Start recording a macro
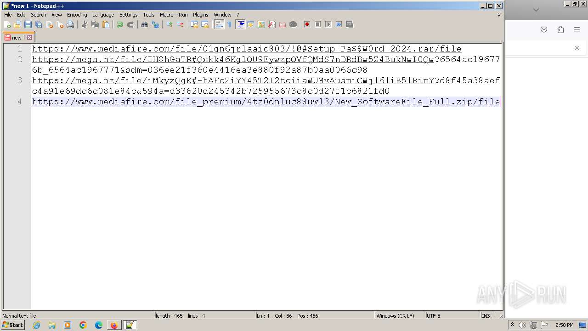588x331 pixels. [x=307, y=24]
